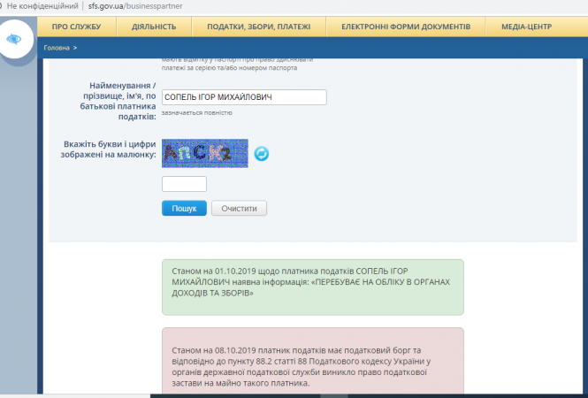Click the captcha picture
Image resolution: width=588 pixels, height=398 pixels.
pos(204,154)
